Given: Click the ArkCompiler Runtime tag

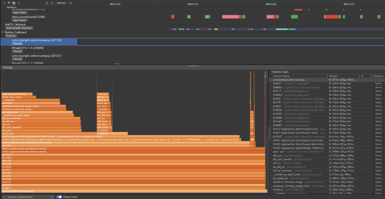Looking at the screenshot, I should coord(19,28).
